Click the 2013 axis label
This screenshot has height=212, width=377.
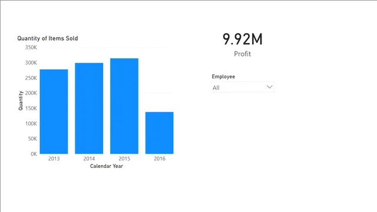tap(54, 158)
